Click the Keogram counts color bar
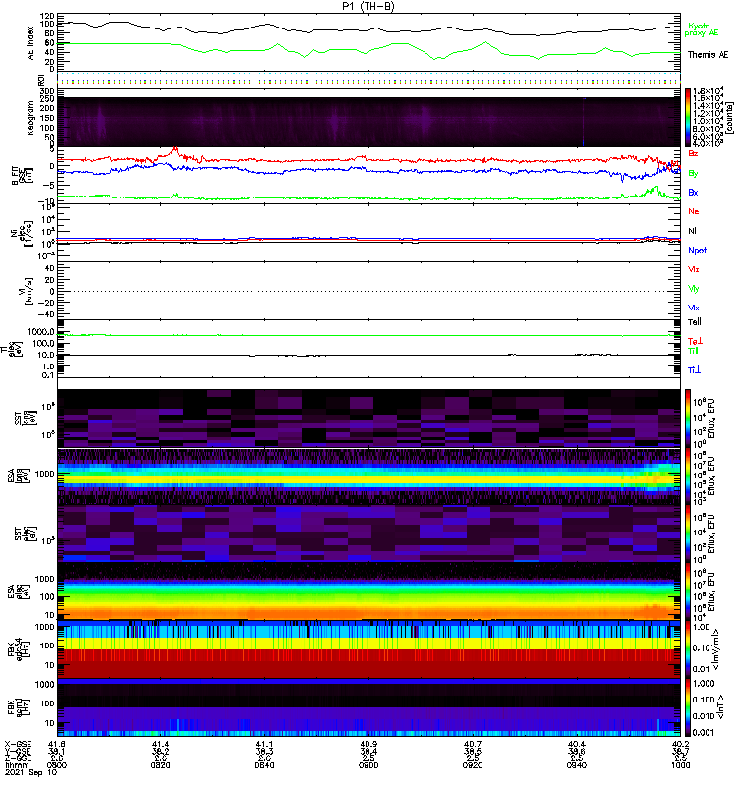The height and width of the screenshot is (786, 737). pos(688,118)
